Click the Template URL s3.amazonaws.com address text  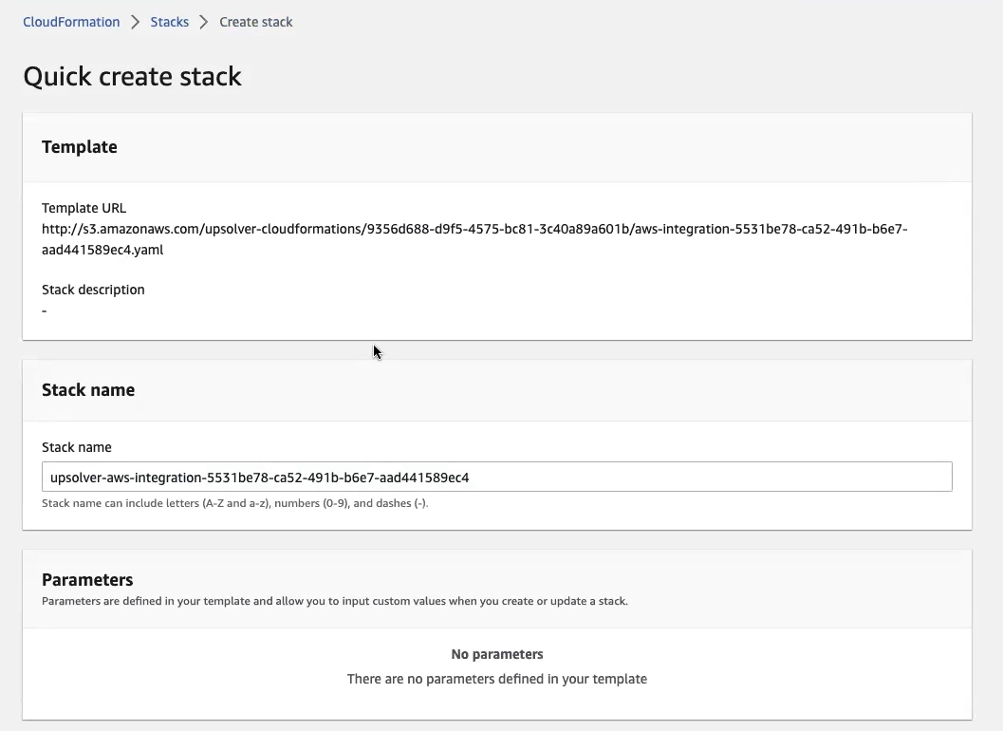tap(474, 229)
